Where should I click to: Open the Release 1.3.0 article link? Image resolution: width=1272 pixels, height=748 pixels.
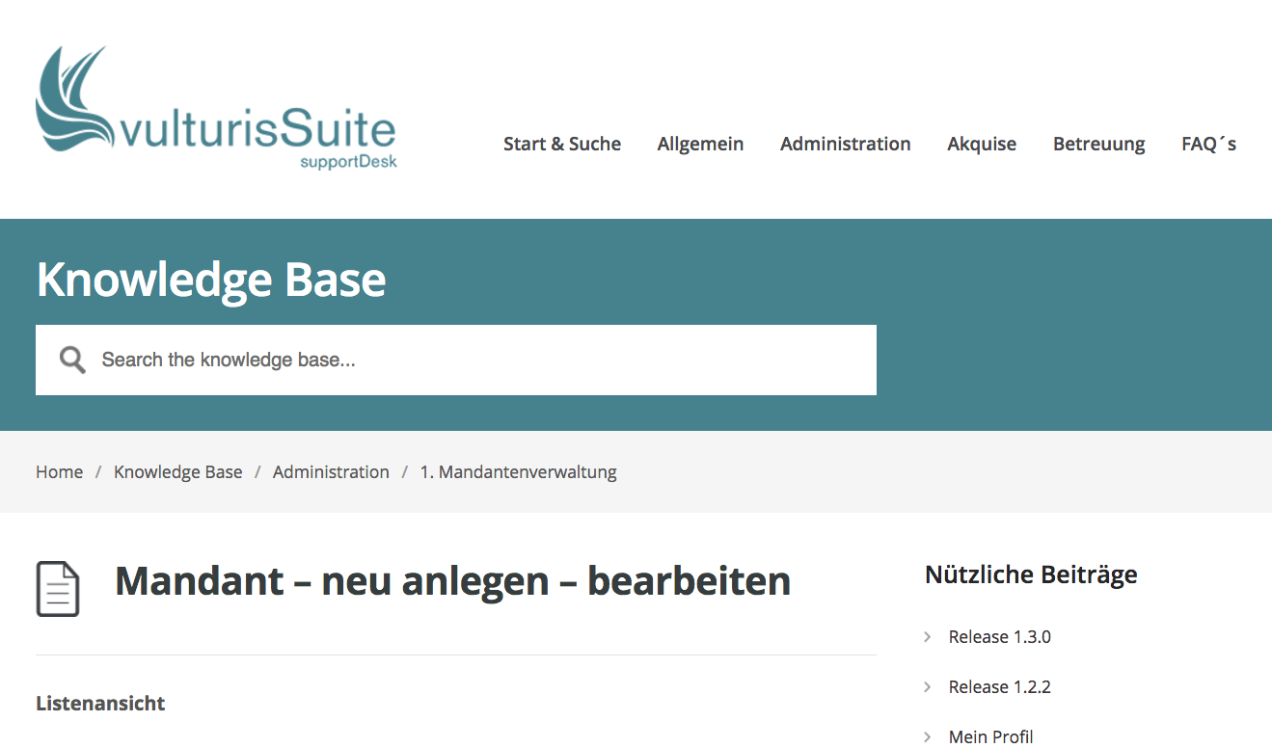click(999, 637)
